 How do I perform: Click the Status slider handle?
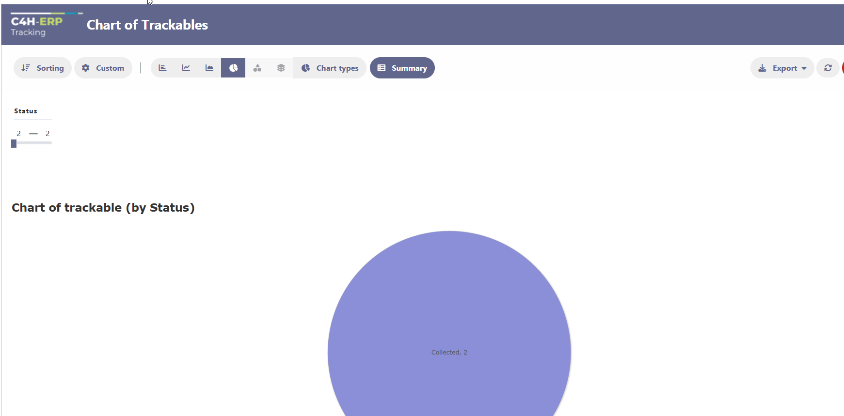click(x=14, y=143)
